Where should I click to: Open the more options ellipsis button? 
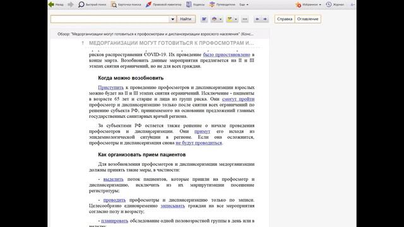coord(245,19)
